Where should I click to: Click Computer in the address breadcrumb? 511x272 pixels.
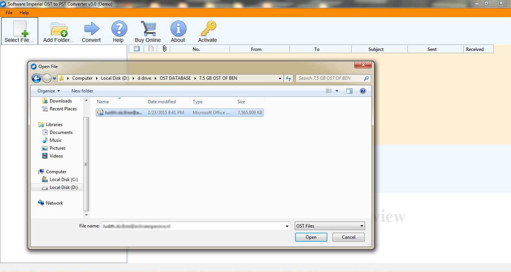coord(82,78)
